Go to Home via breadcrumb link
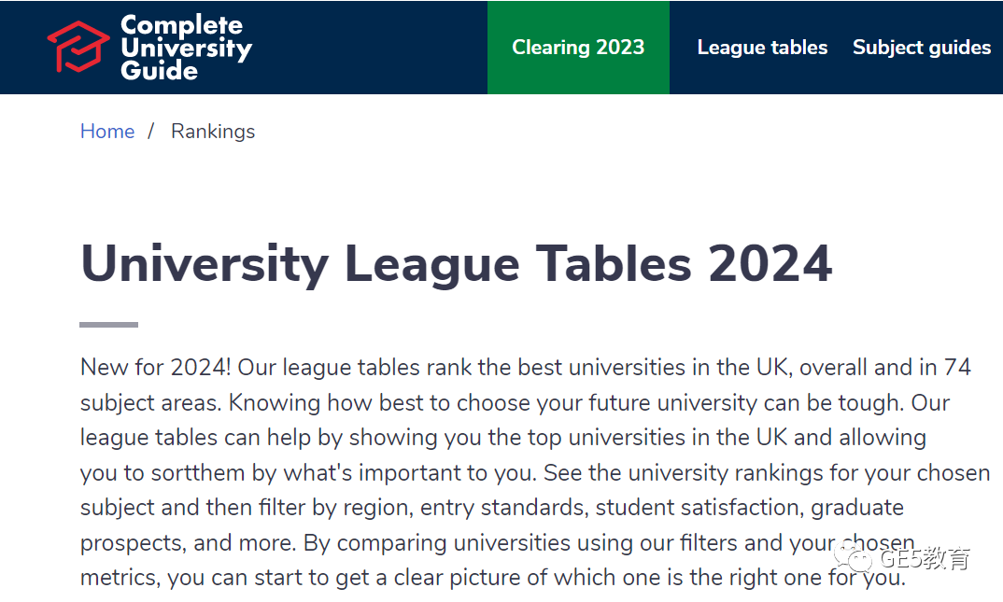This screenshot has width=1003, height=602. [x=107, y=131]
